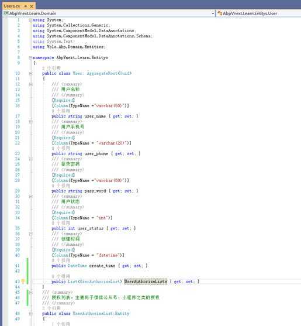Viewport: 301px width, 326px height.
Task: Collapse the using directives block
Action: (x=30, y=20)
